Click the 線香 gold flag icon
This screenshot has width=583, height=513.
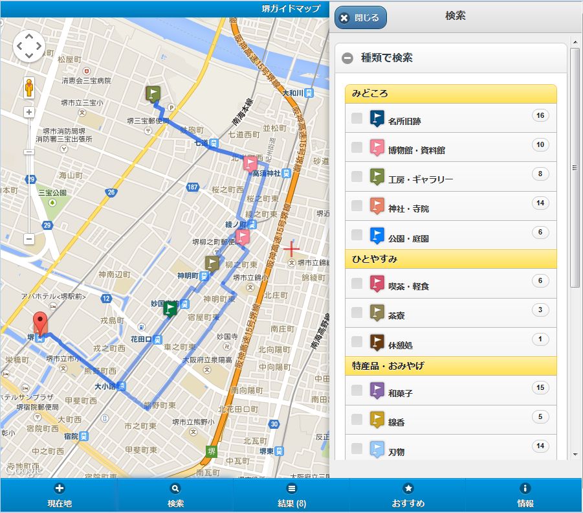coord(377,420)
